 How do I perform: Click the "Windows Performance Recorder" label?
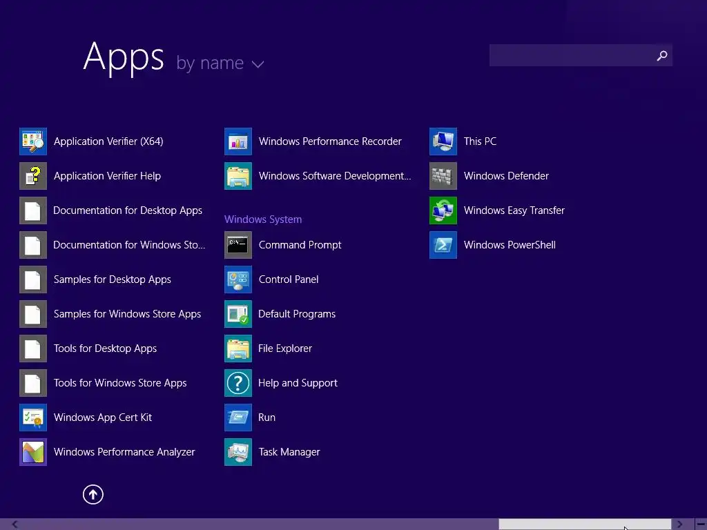pos(330,141)
